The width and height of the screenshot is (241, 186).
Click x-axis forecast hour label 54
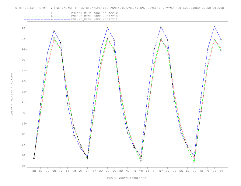click(154, 171)
